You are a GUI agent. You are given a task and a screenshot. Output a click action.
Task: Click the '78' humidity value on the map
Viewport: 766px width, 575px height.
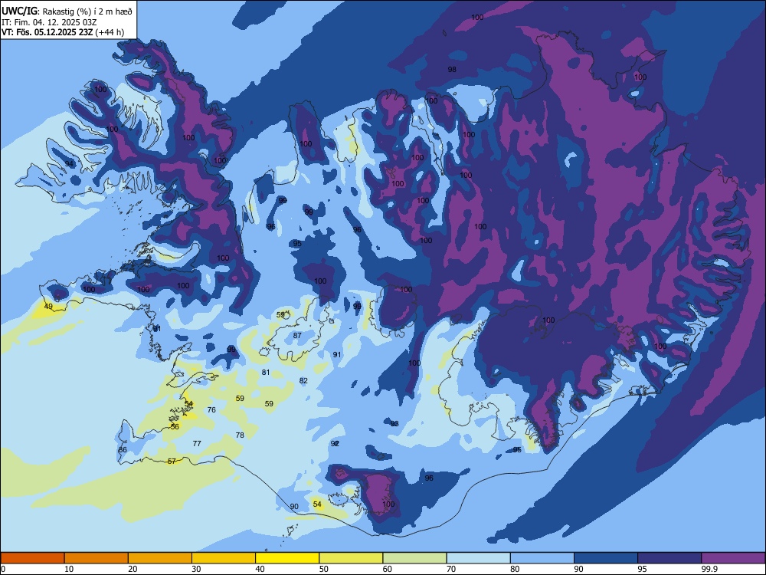240,435
